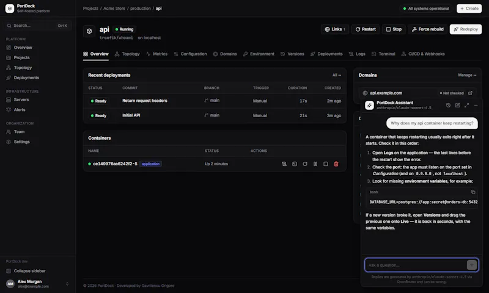Click All systems operational status
The width and height of the screenshot is (489, 293).
click(426, 9)
